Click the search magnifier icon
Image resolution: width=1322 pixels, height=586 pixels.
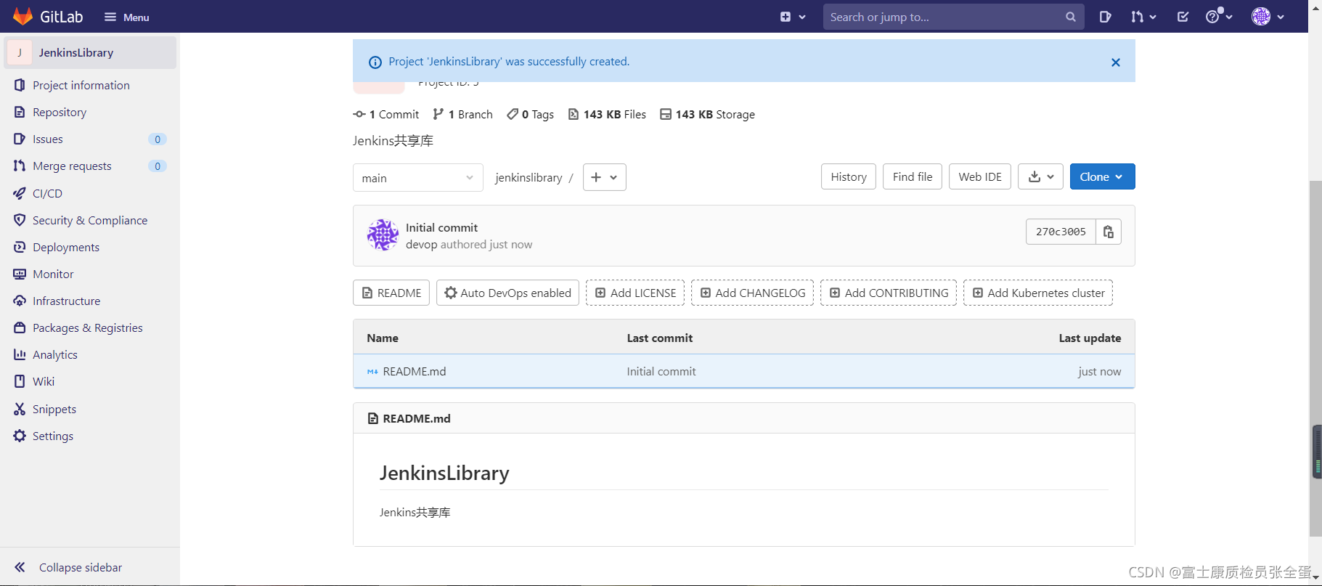[1071, 17]
